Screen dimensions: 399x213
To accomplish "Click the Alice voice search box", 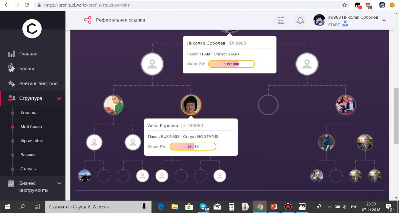I will click(x=98, y=206).
